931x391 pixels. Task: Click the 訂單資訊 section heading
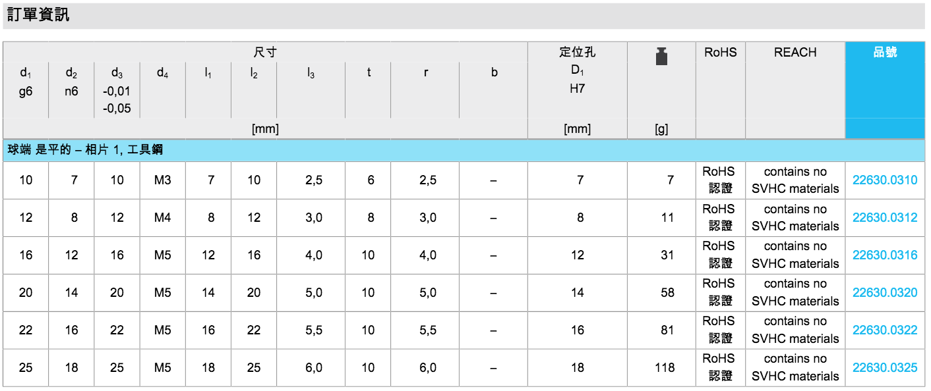38,15
